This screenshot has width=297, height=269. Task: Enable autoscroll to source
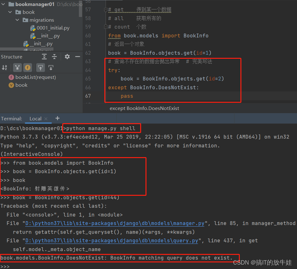tap(41, 68)
